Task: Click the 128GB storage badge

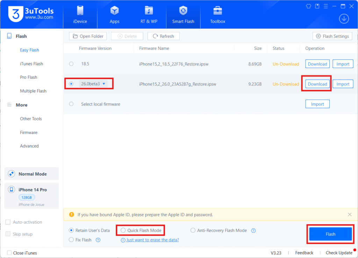Action: (x=27, y=197)
